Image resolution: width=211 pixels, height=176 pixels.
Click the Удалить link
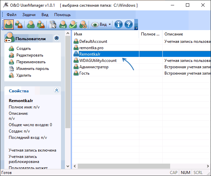click(x=24, y=75)
